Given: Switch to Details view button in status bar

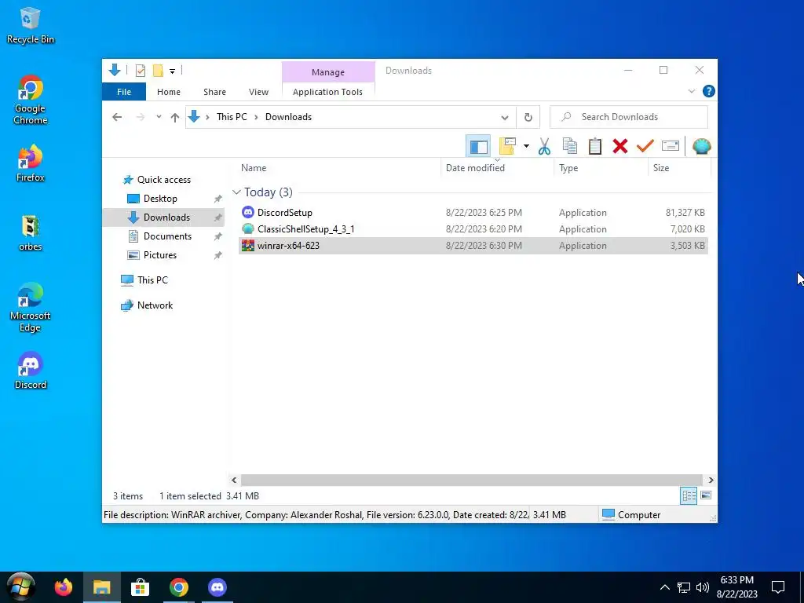Looking at the screenshot, I should coord(689,495).
